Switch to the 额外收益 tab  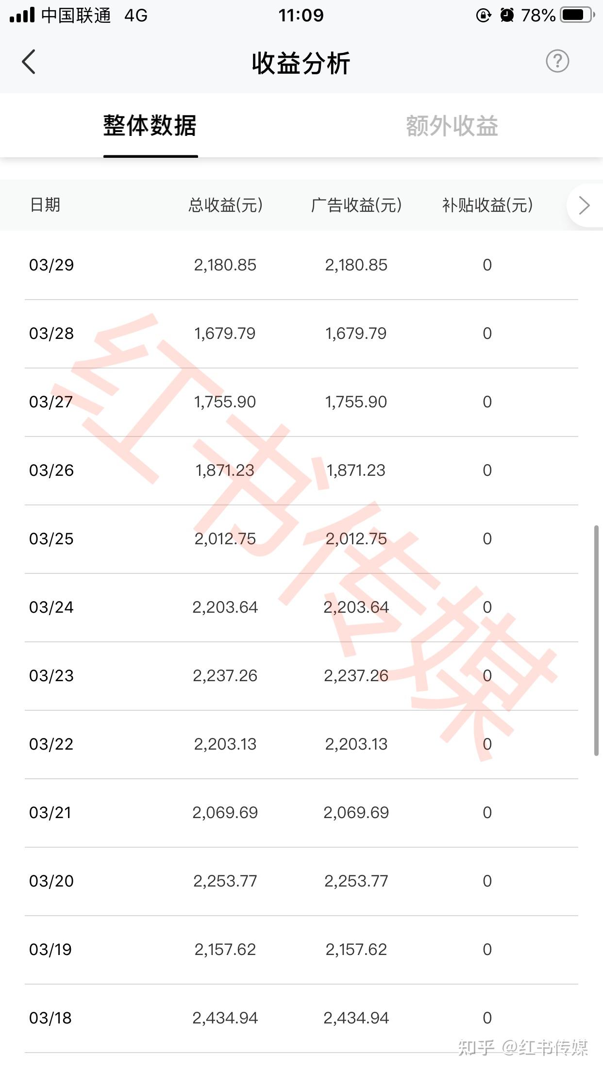coord(452,126)
